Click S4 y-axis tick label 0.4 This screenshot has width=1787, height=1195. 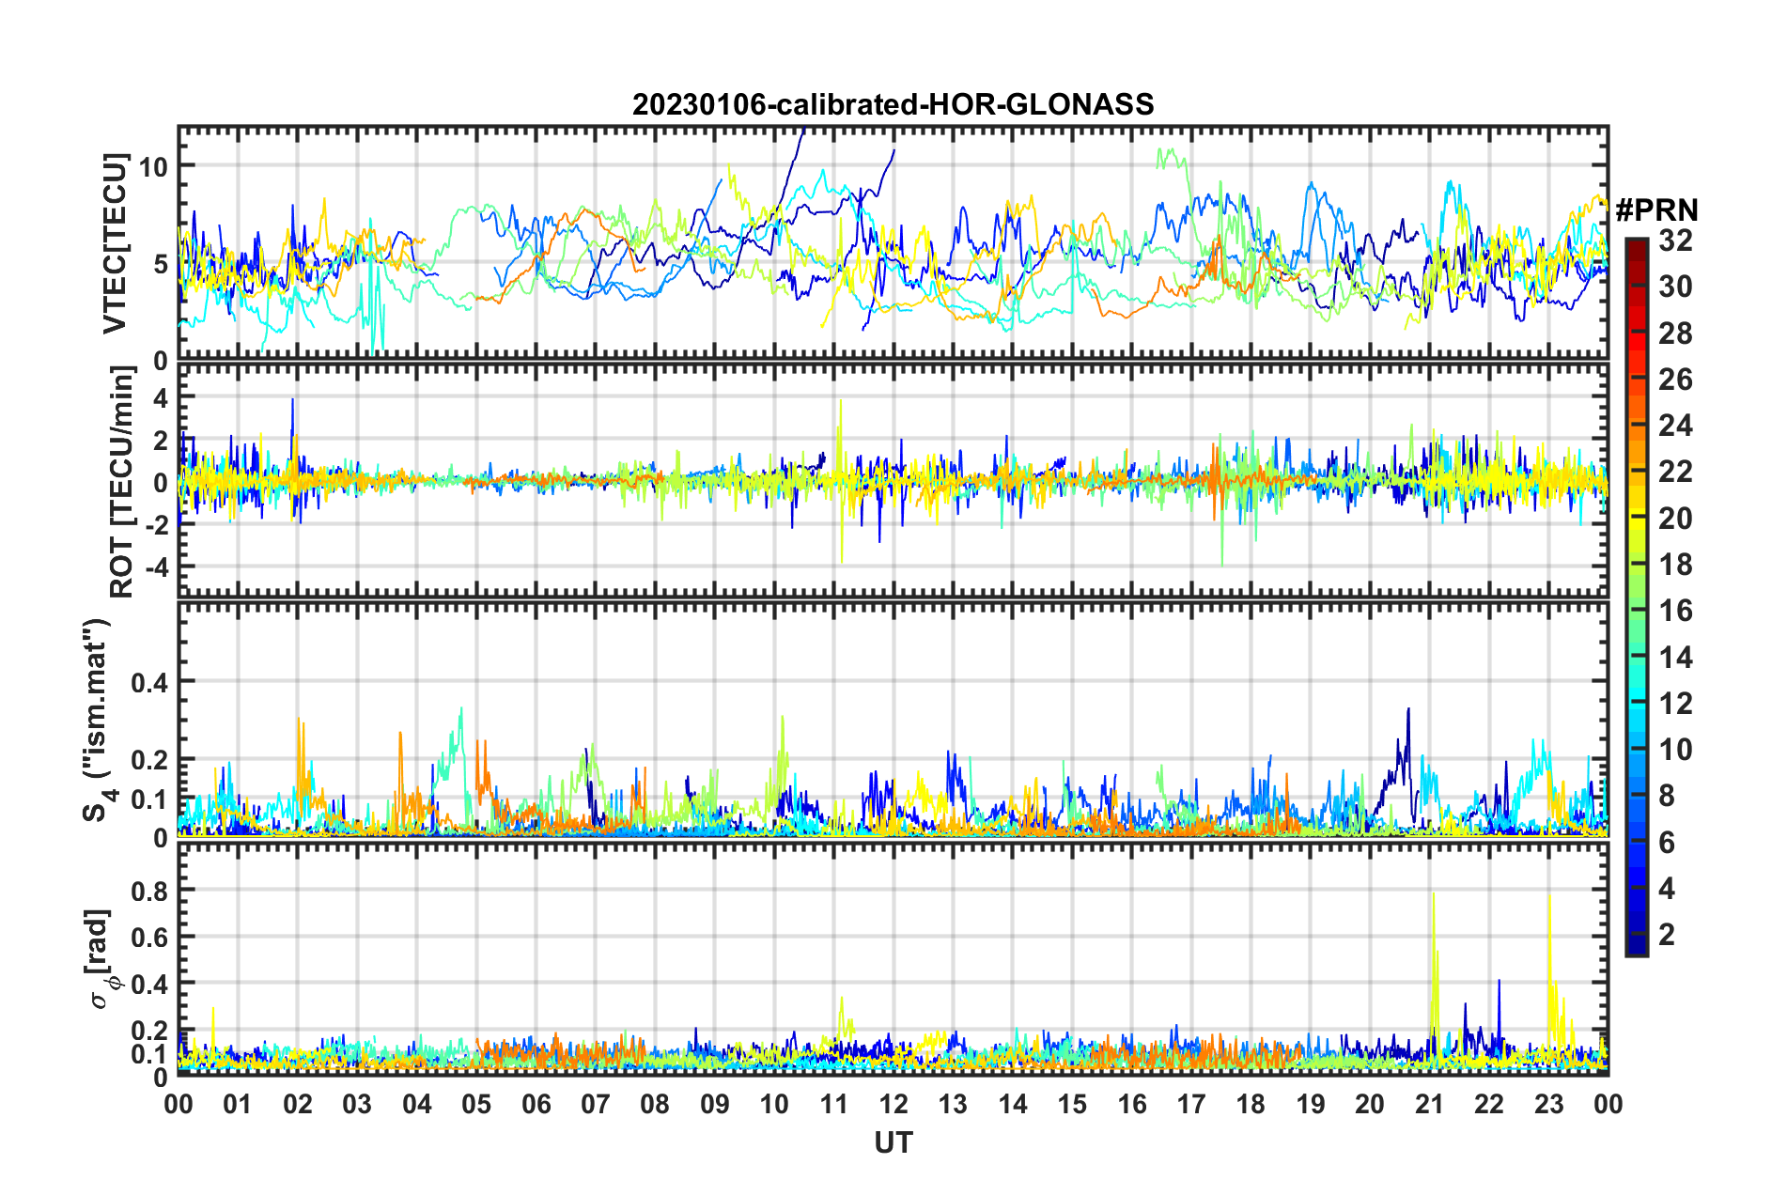click(150, 682)
